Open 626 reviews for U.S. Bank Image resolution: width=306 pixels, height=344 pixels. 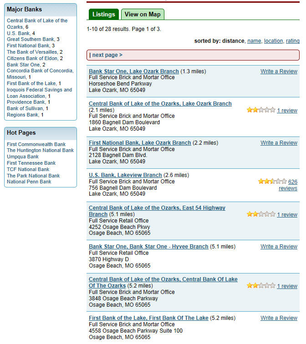tap(288, 185)
